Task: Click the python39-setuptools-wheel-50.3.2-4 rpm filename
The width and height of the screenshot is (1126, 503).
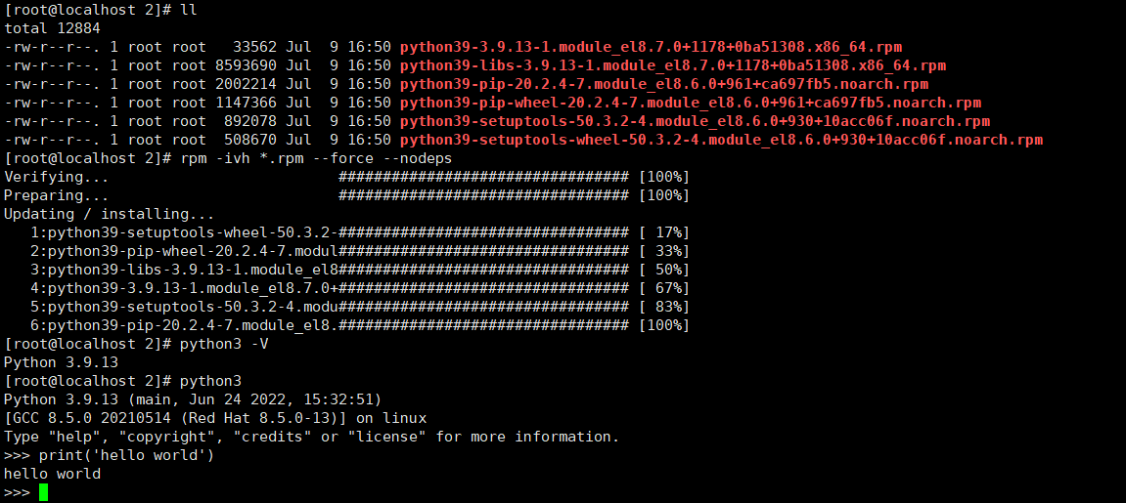Action: pos(721,140)
